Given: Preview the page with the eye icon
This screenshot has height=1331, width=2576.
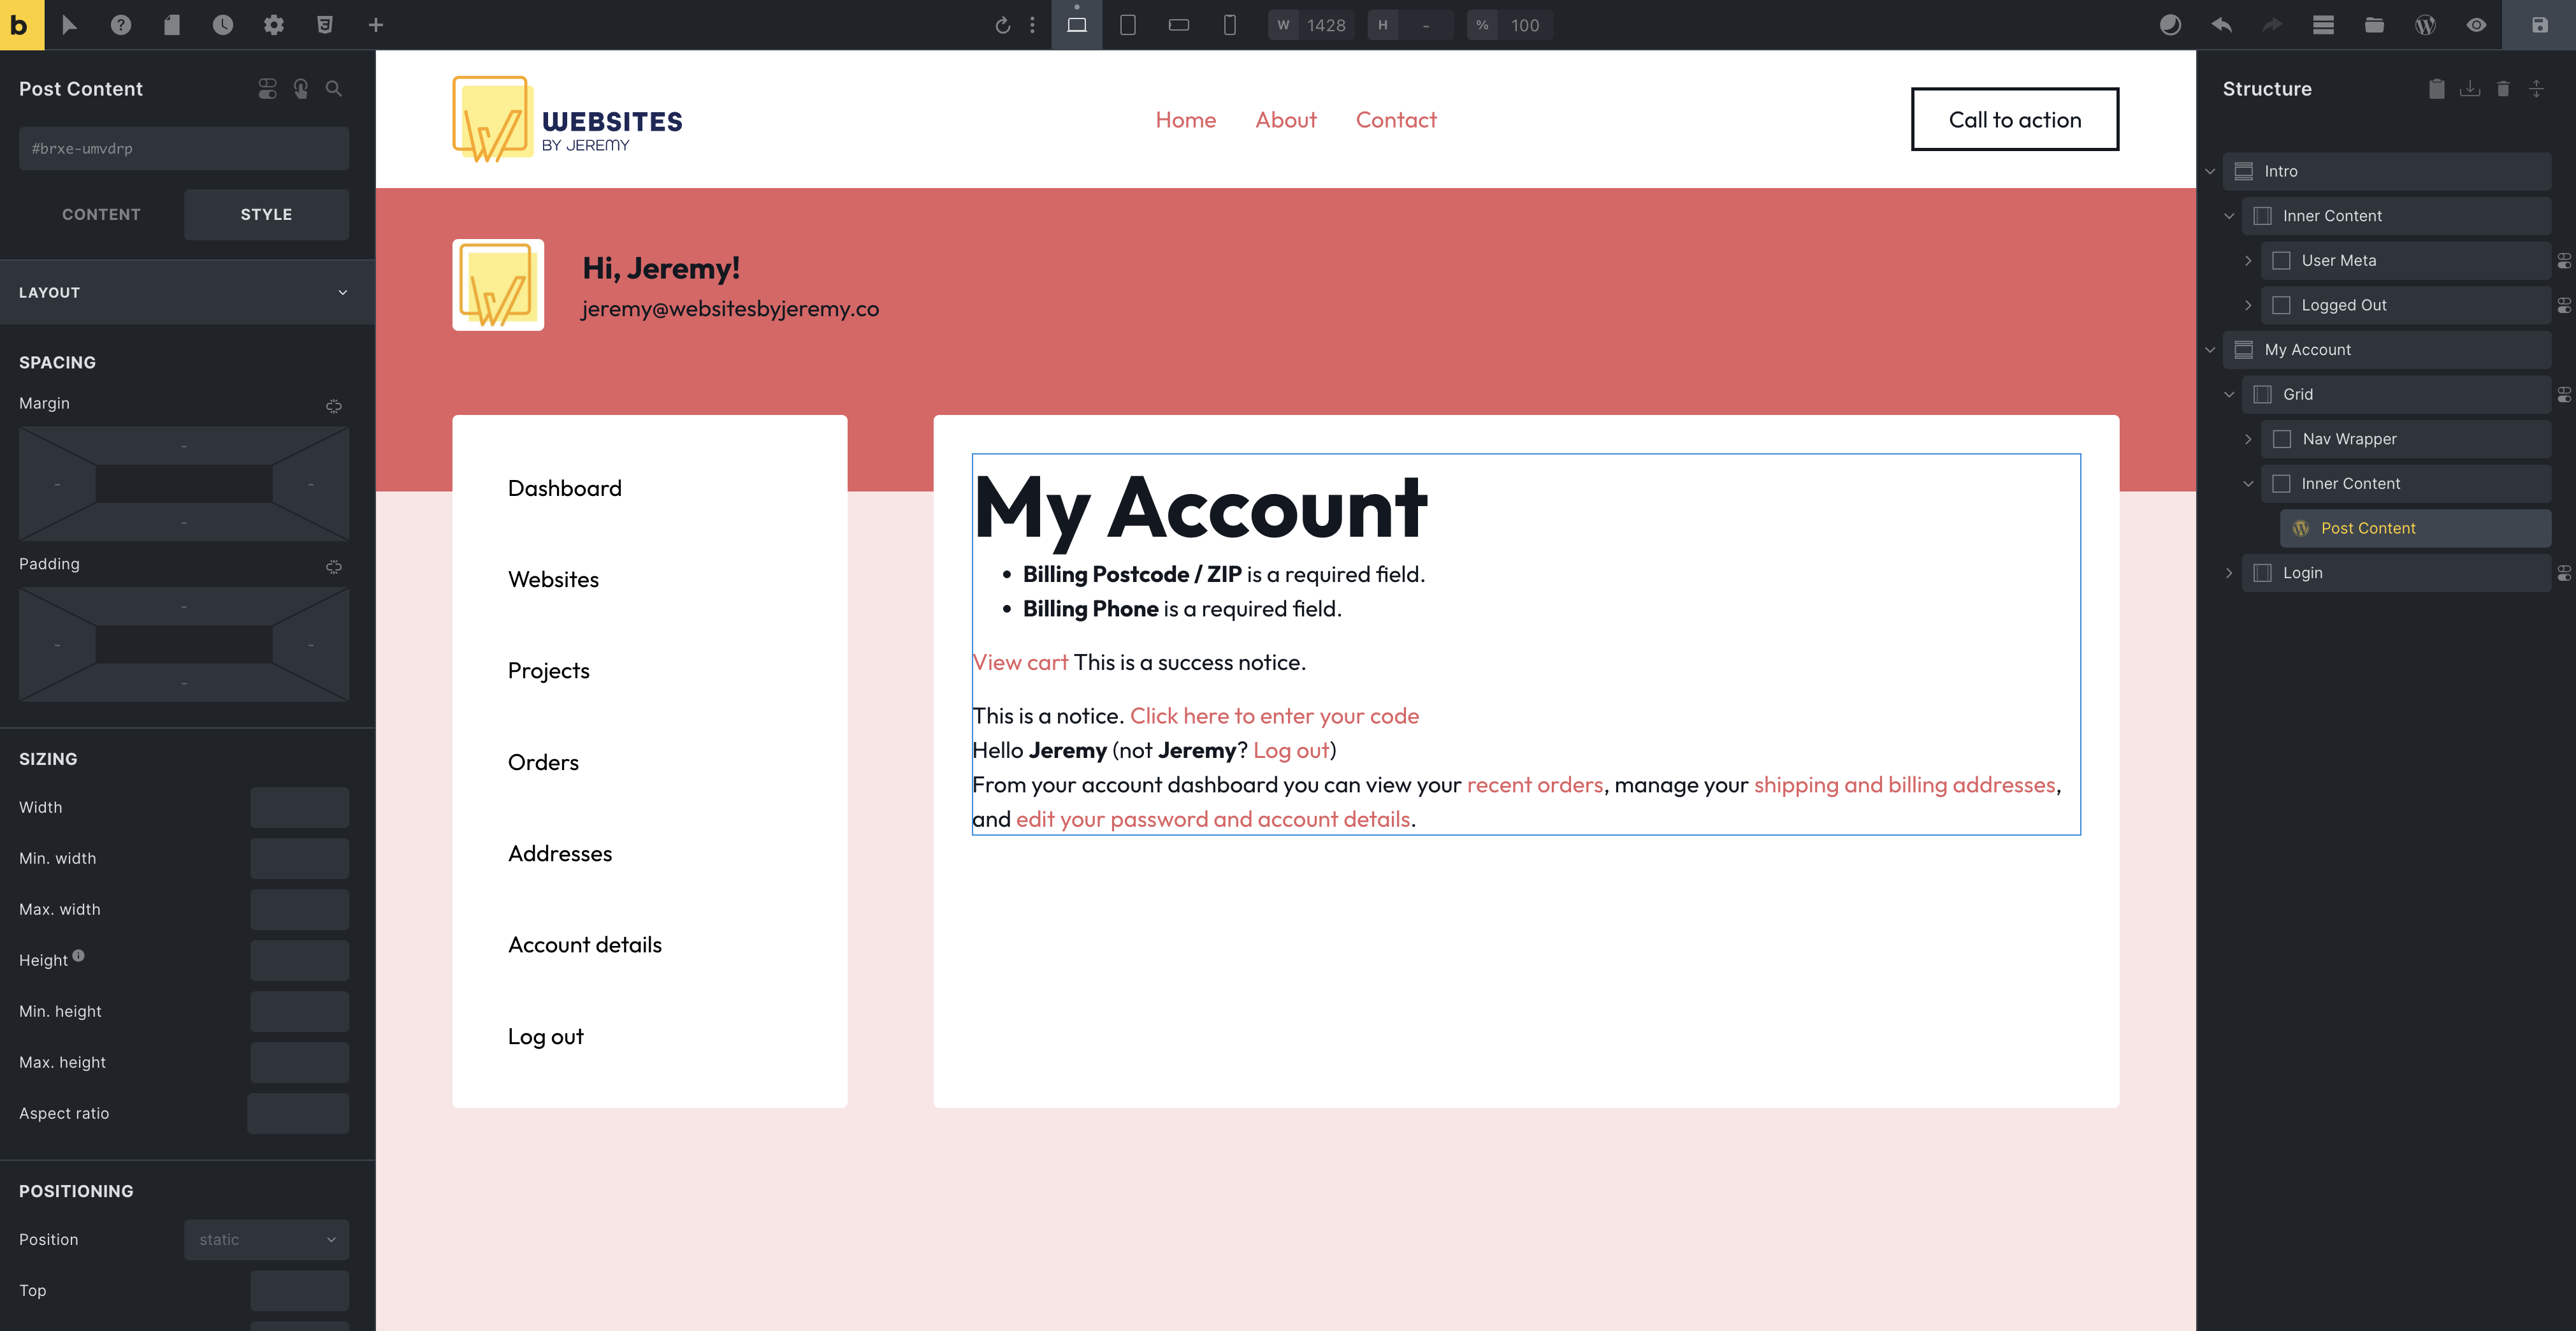Looking at the screenshot, I should (x=2476, y=25).
